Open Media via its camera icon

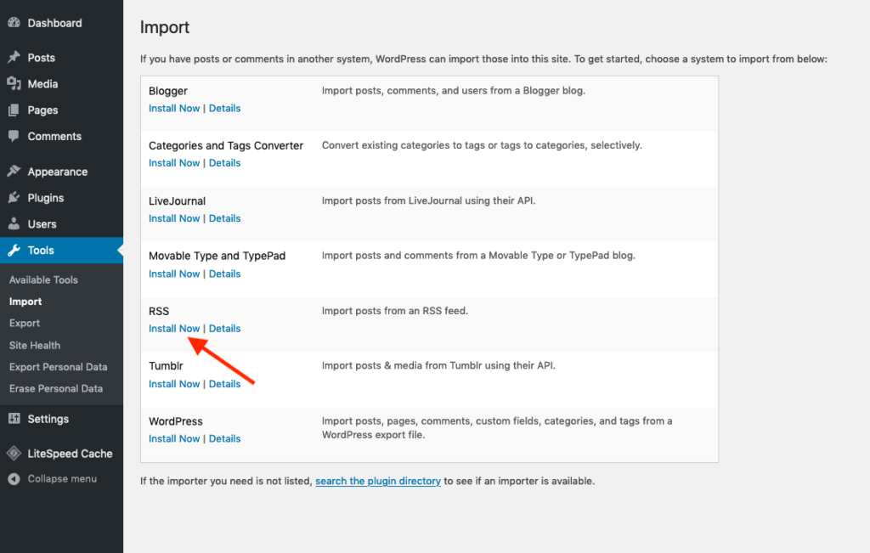pos(14,84)
